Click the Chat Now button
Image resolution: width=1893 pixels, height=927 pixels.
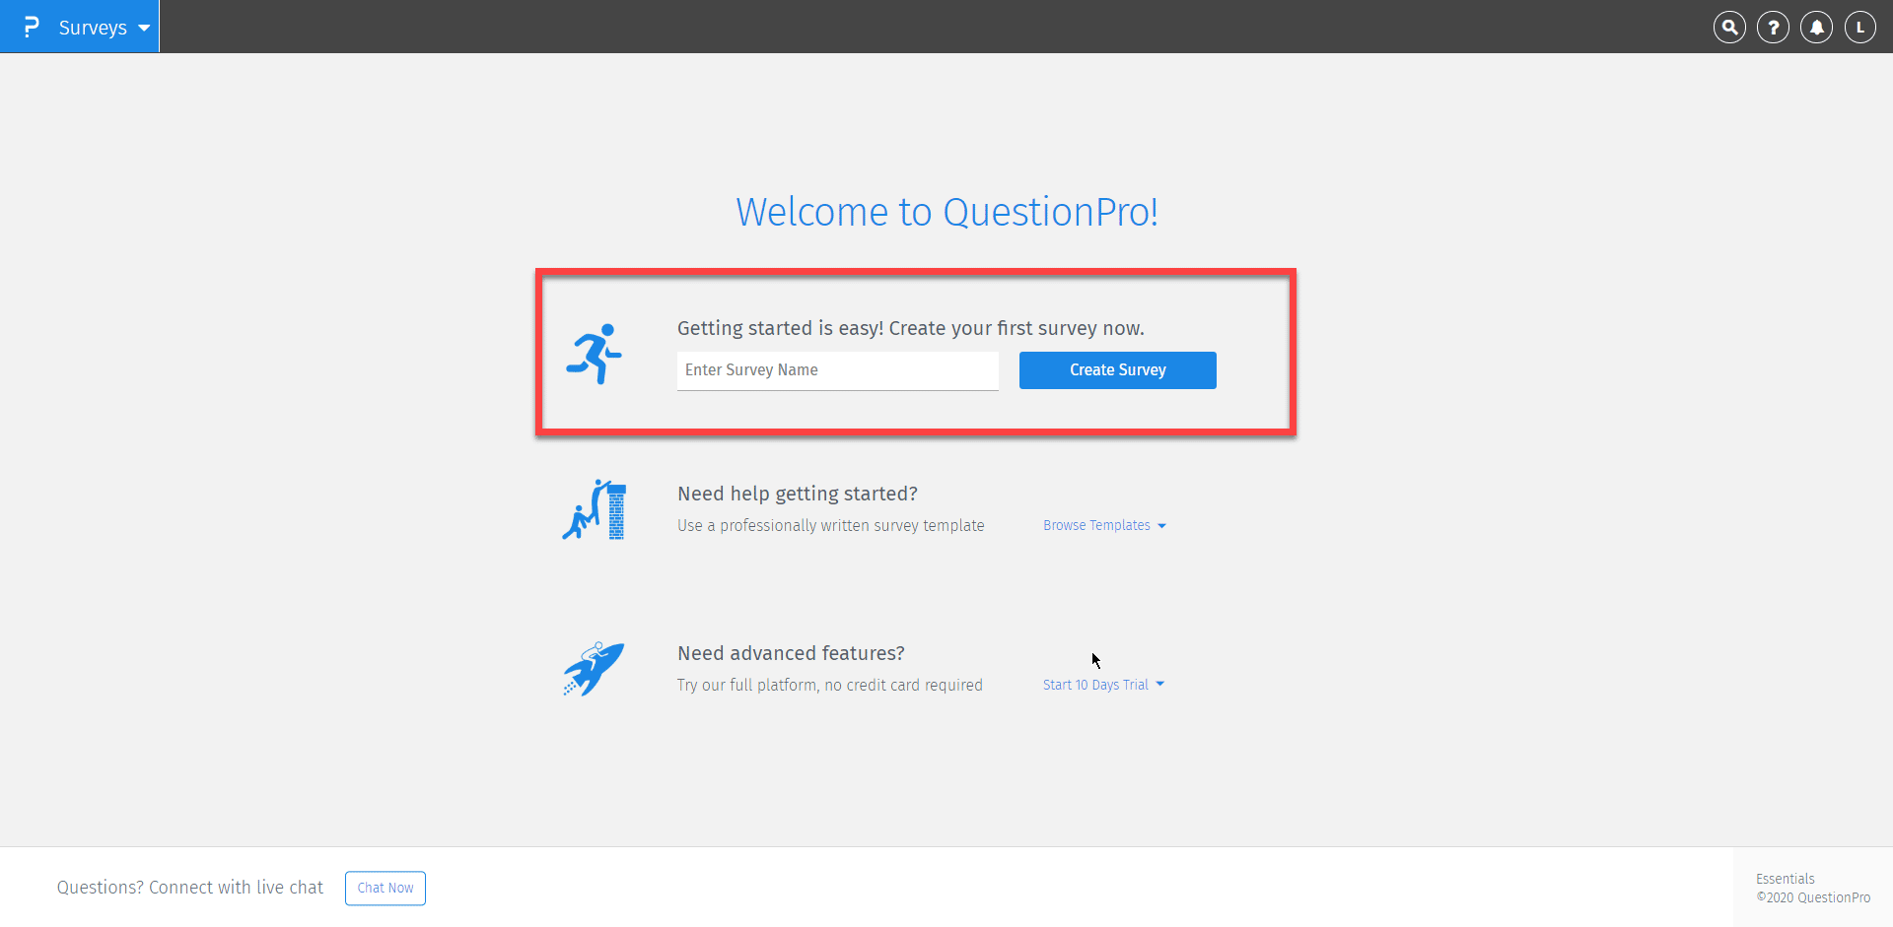click(x=386, y=888)
